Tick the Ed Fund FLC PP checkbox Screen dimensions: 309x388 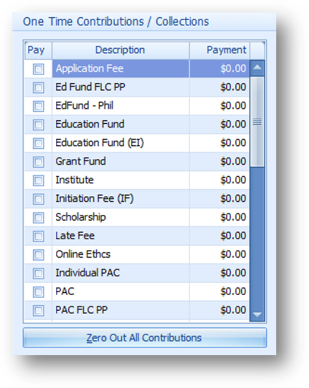[x=38, y=87]
